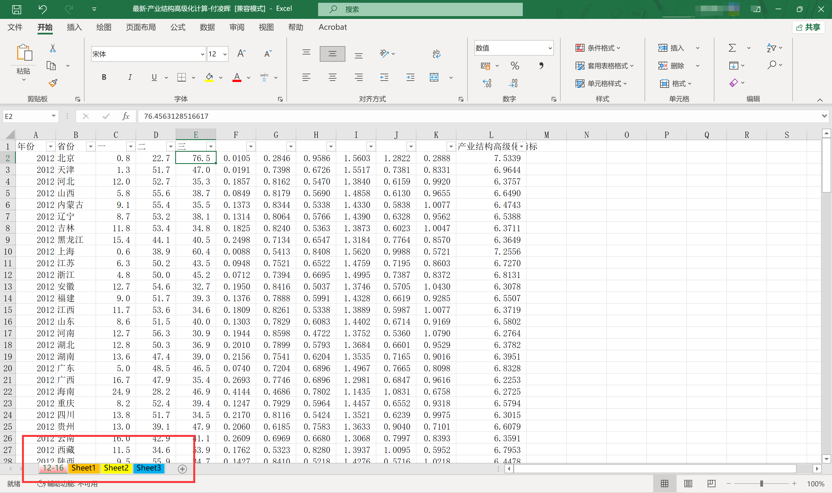Open the font name dropdown 宋体
Viewport: 832px width, 493px height.
(x=202, y=54)
